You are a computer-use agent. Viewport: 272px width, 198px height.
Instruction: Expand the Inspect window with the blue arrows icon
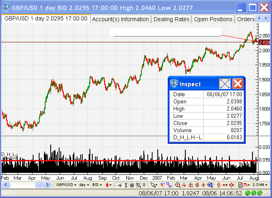(224, 84)
